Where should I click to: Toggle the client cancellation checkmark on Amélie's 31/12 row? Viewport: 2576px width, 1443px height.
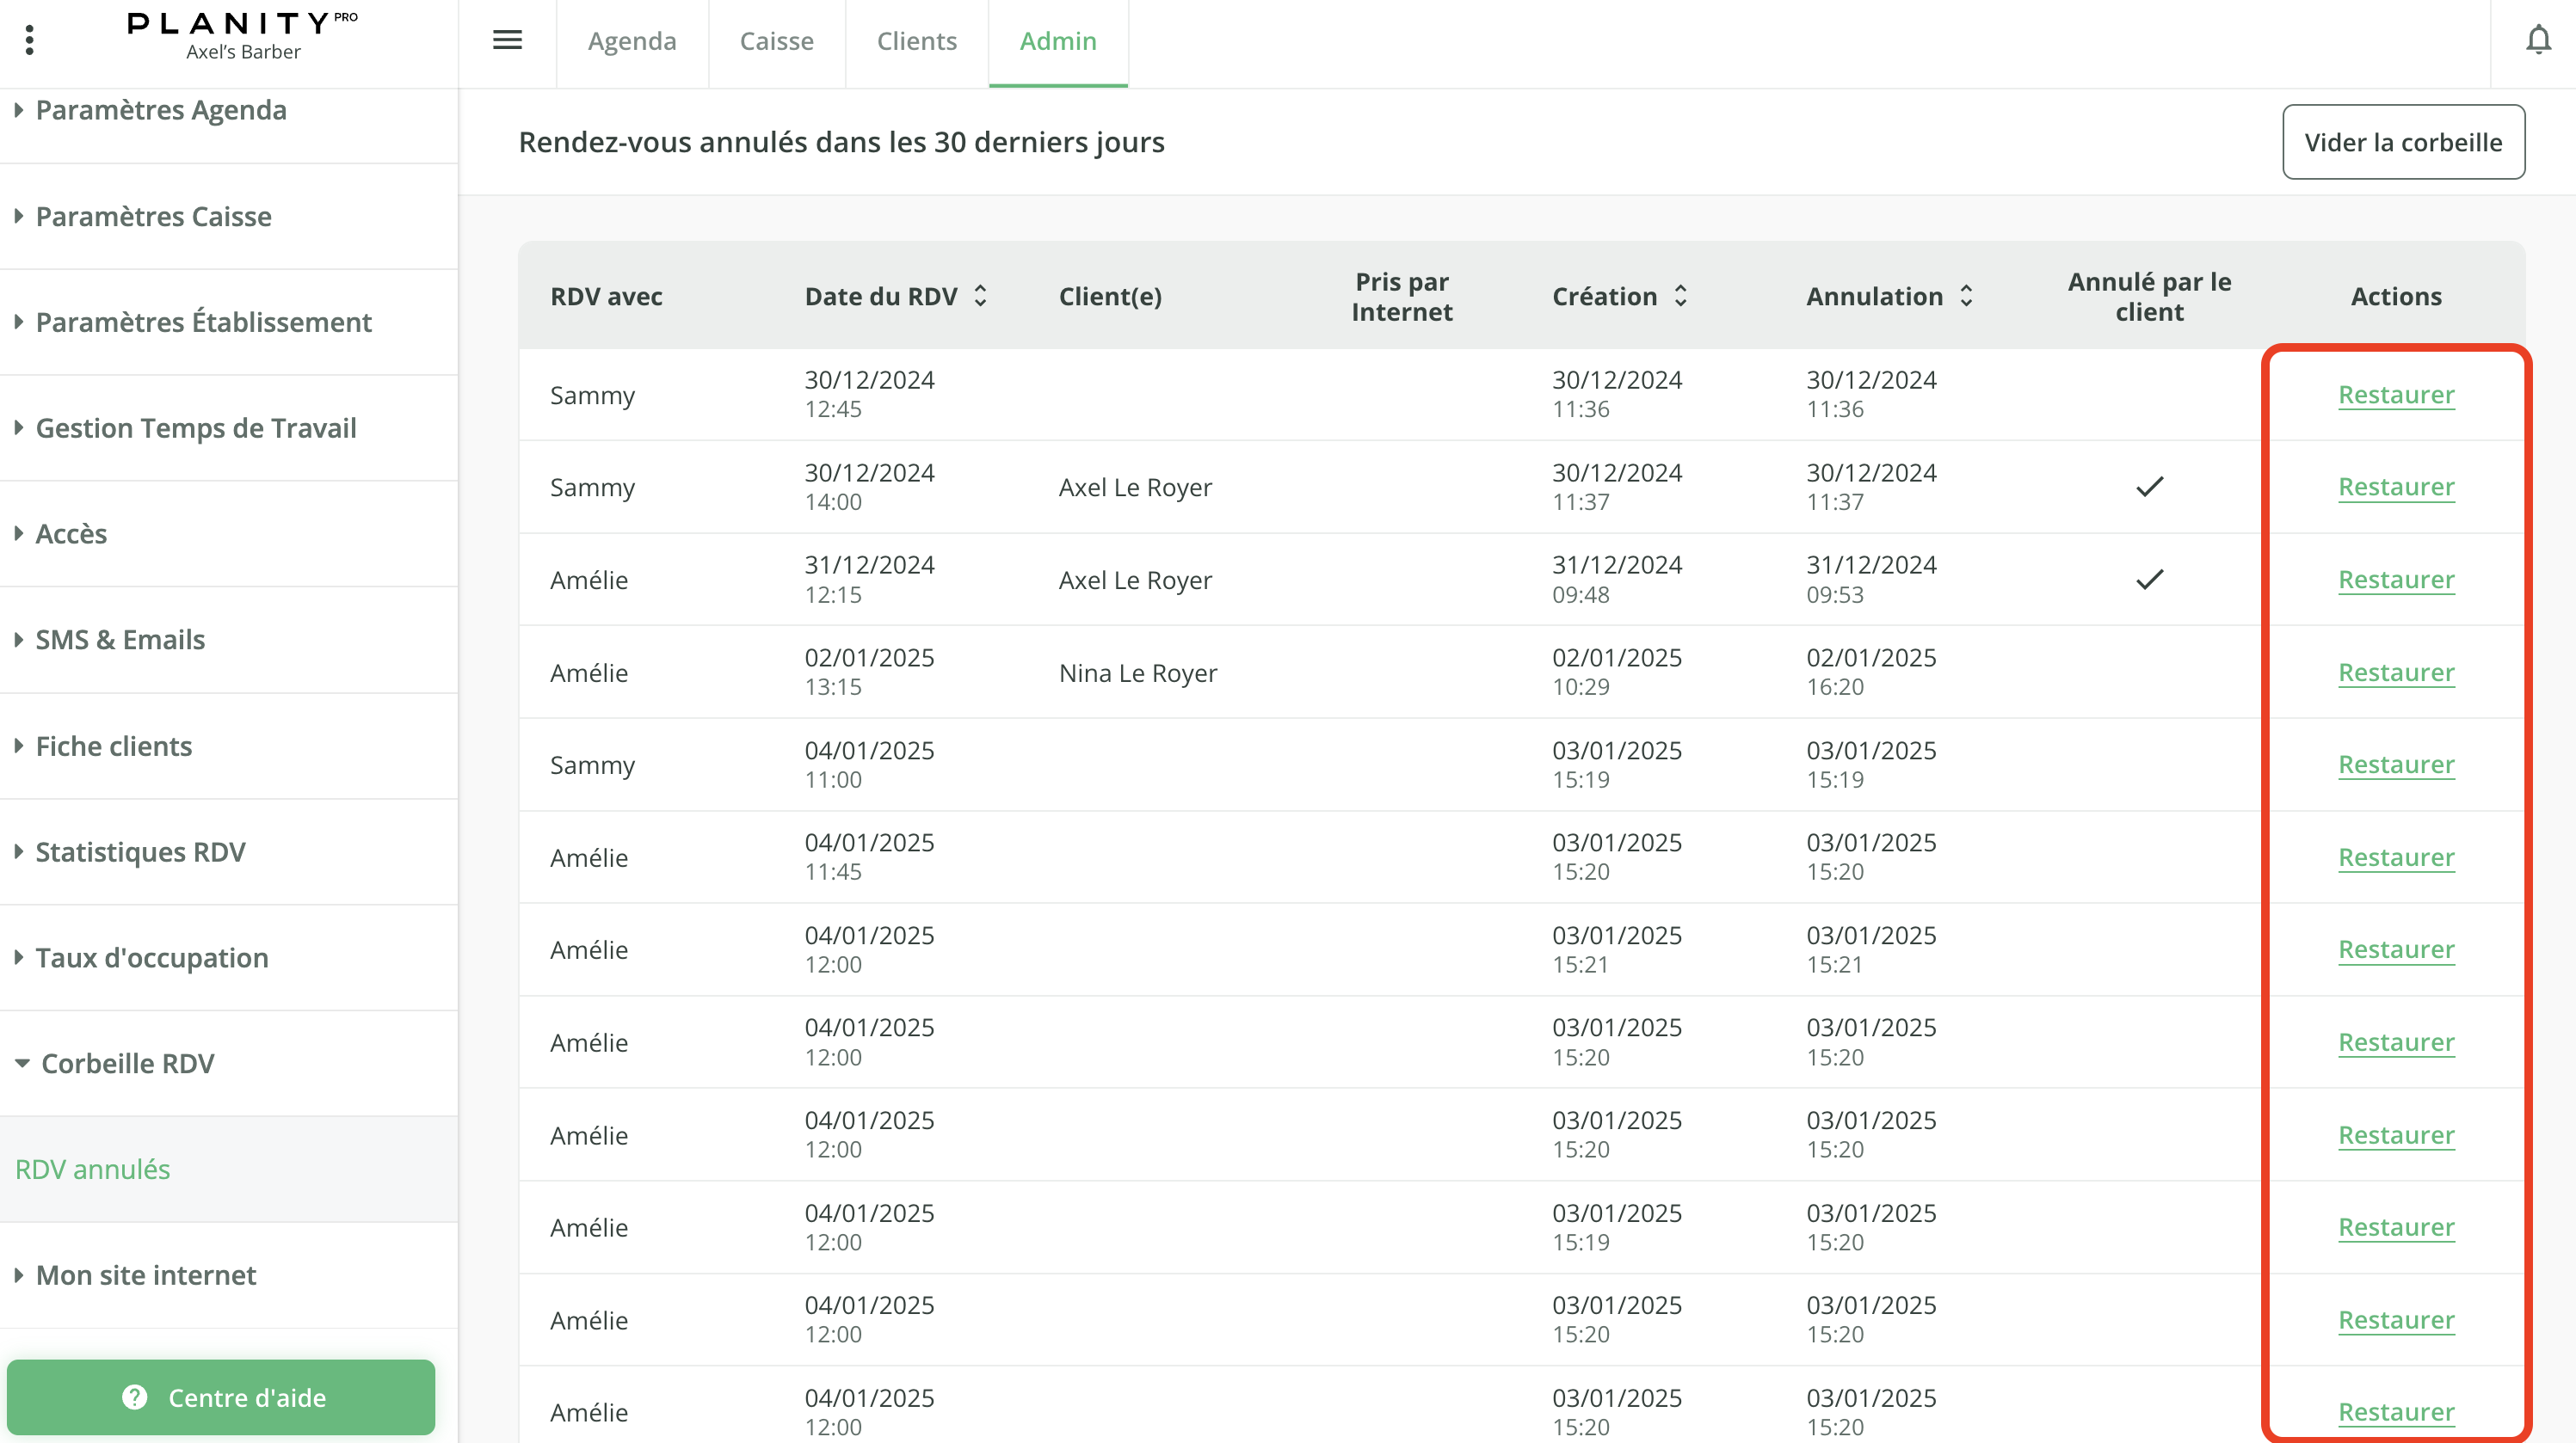pos(2148,579)
